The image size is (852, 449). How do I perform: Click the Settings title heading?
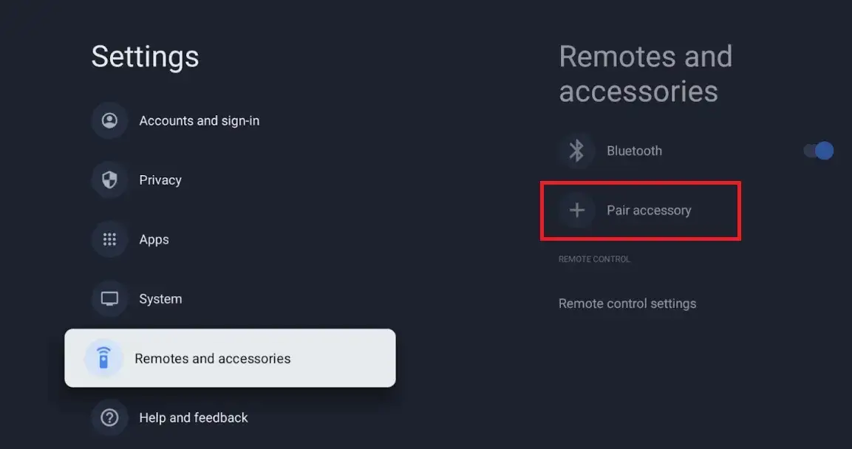145,57
